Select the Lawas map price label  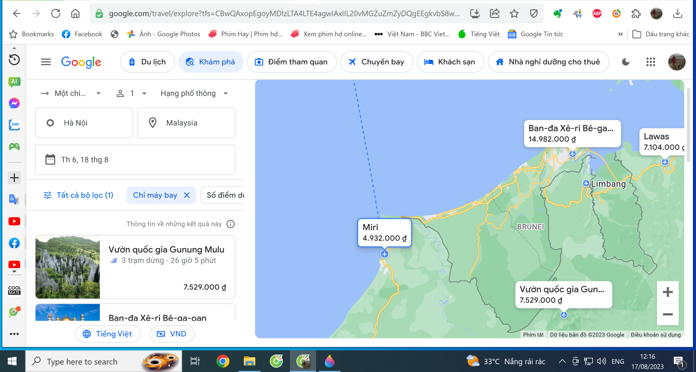(x=662, y=142)
